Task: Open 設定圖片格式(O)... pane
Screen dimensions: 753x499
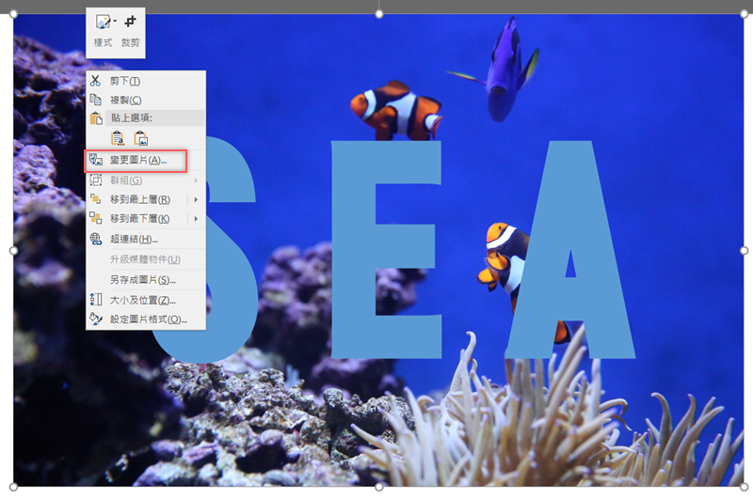Action: pos(146,320)
